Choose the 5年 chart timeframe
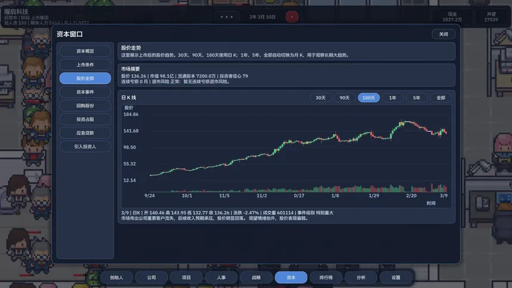The width and height of the screenshot is (512, 288). click(x=416, y=98)
